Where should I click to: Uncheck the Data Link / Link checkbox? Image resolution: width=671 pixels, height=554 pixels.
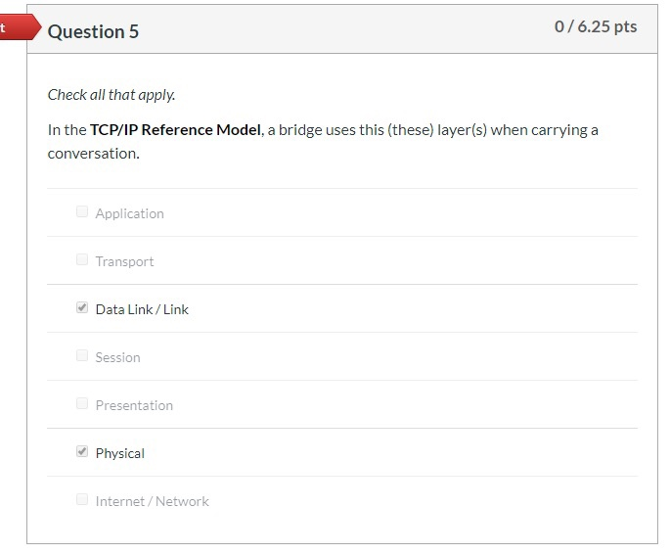82,308
